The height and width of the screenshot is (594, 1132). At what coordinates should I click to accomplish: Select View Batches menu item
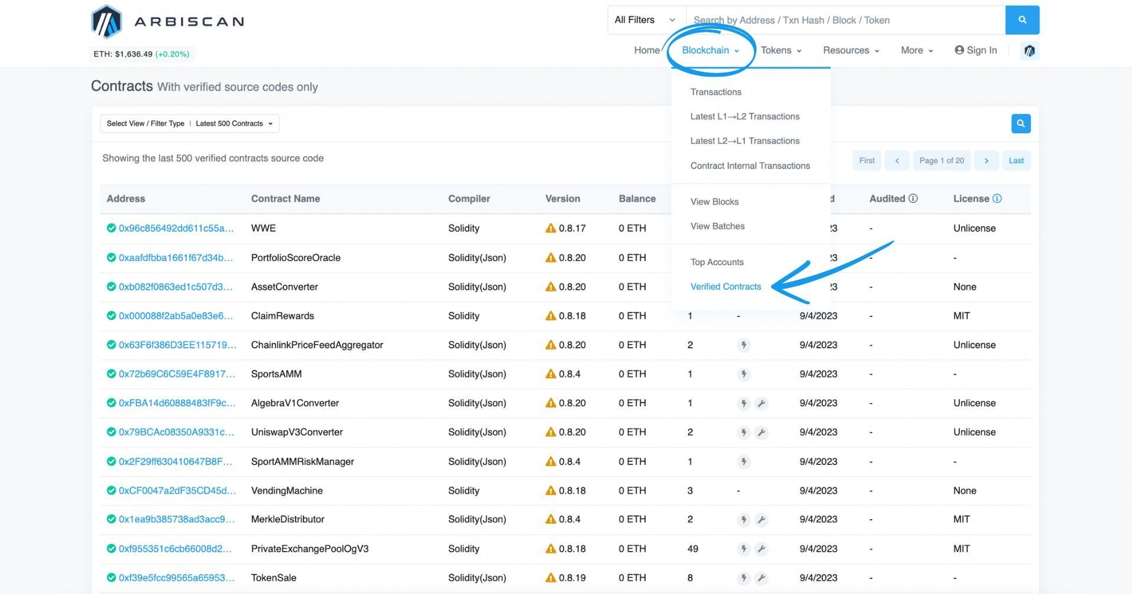[x=717, y=226]
